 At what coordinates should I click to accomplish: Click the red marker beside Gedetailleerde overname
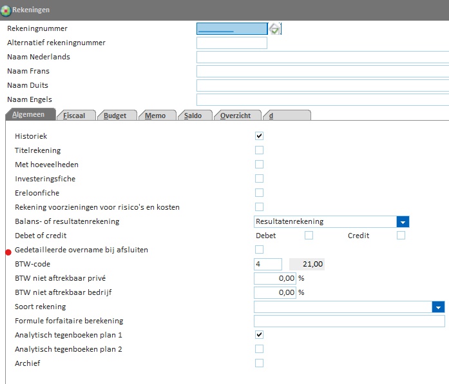[x=8, y=252]
